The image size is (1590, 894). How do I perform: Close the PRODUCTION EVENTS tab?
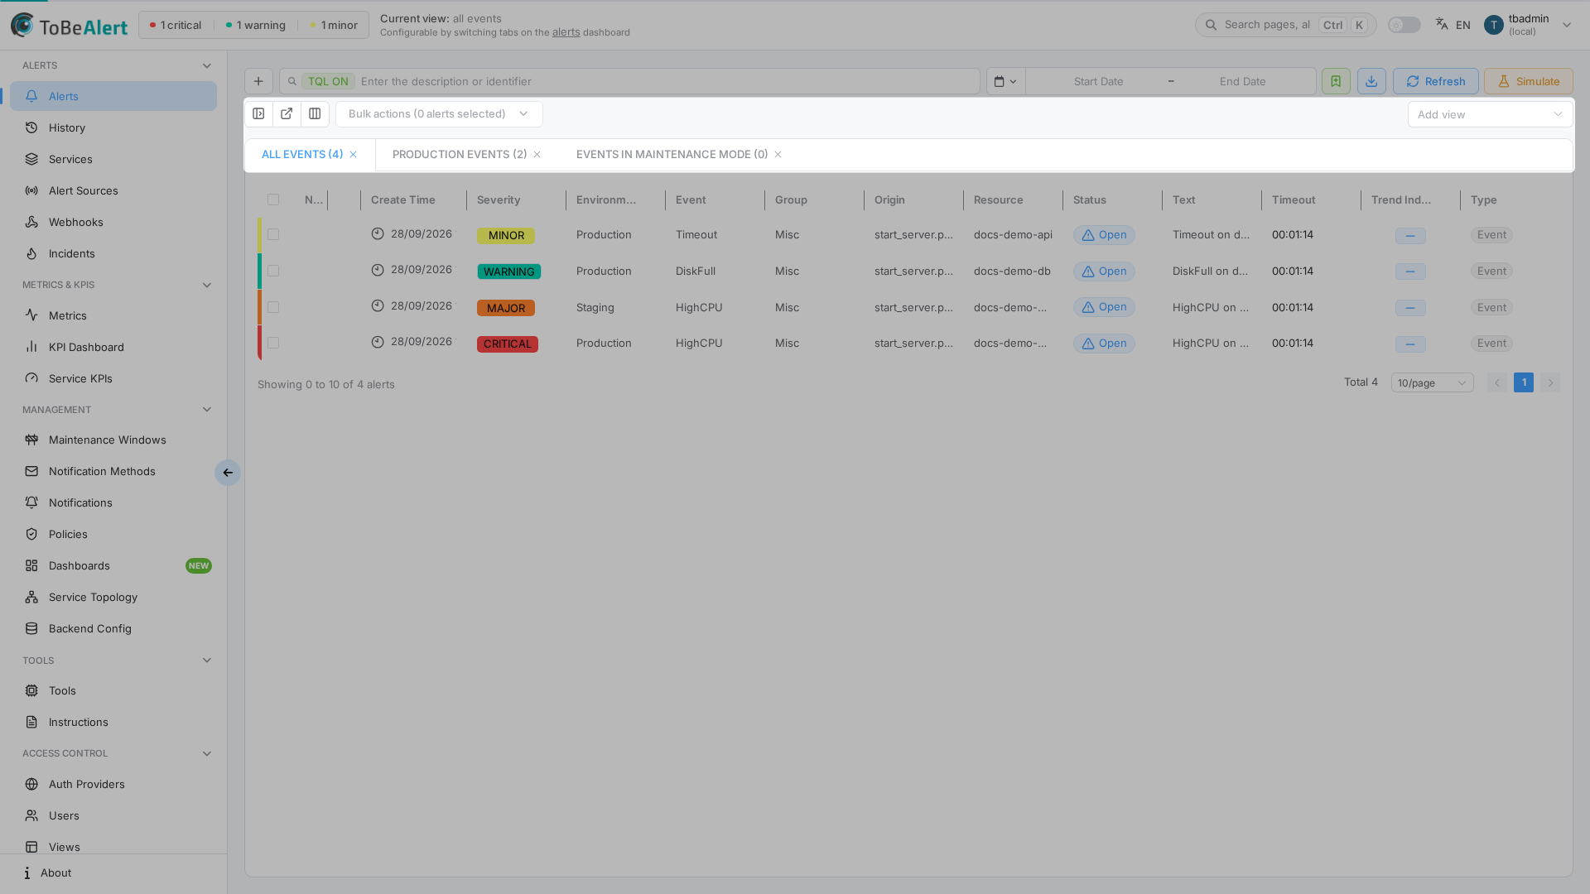point(537,155)
